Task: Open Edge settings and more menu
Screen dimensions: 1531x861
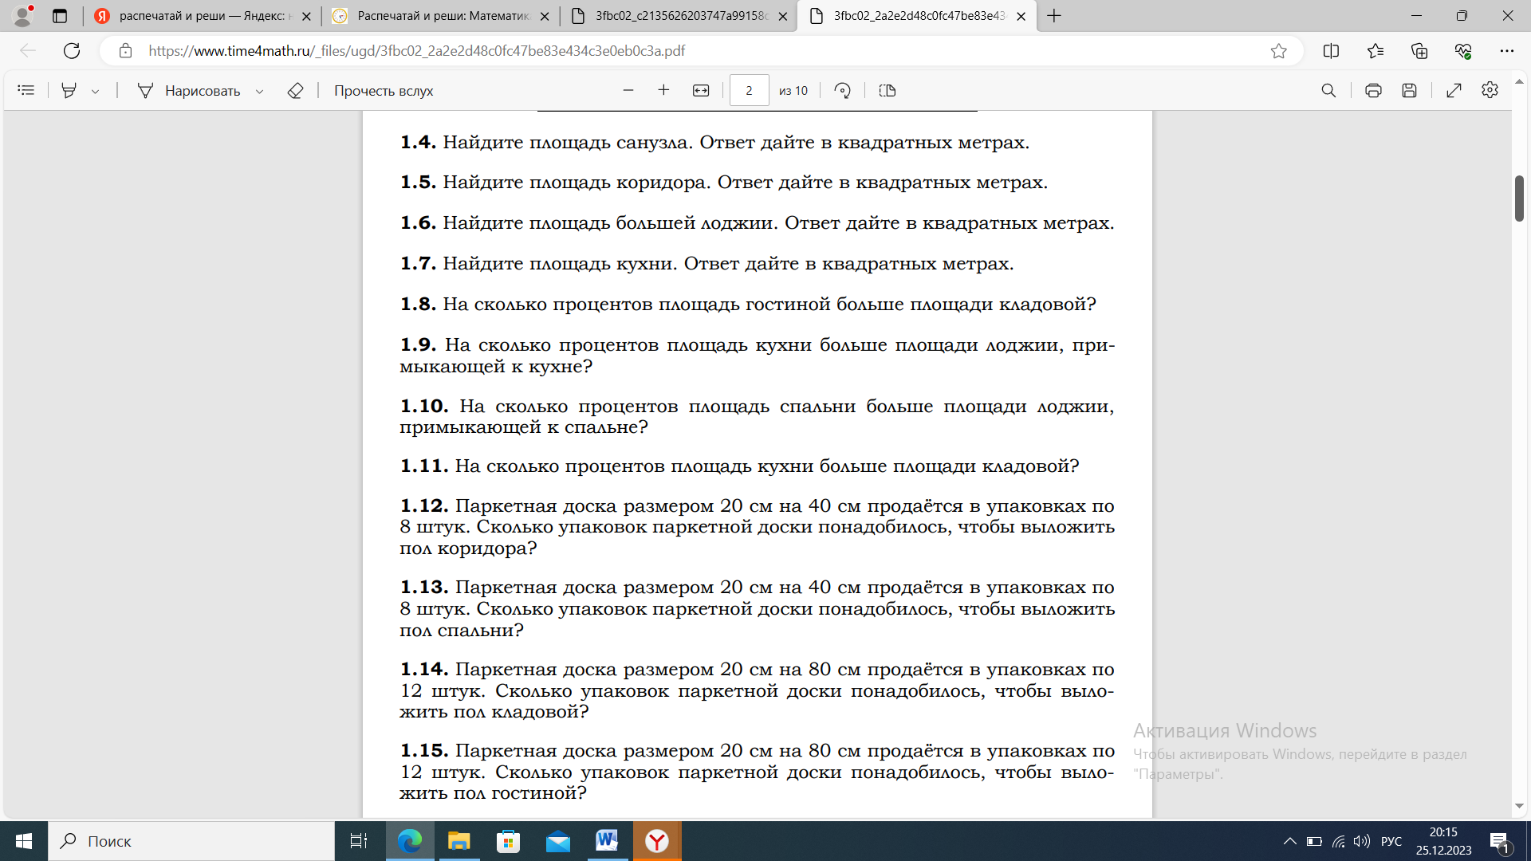Action: (x=1506, y=51)
